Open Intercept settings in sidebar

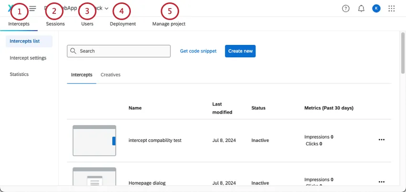[x=28, y=58]
